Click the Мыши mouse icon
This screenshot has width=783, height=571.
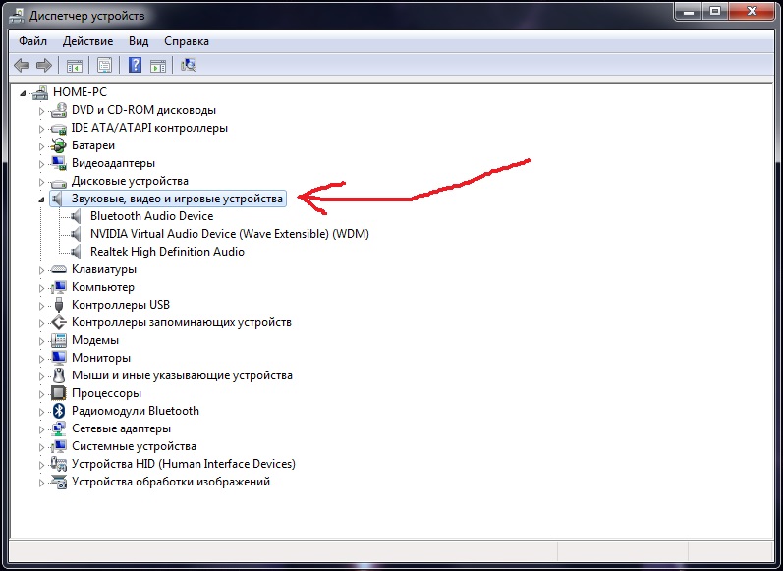pos(59,375)
